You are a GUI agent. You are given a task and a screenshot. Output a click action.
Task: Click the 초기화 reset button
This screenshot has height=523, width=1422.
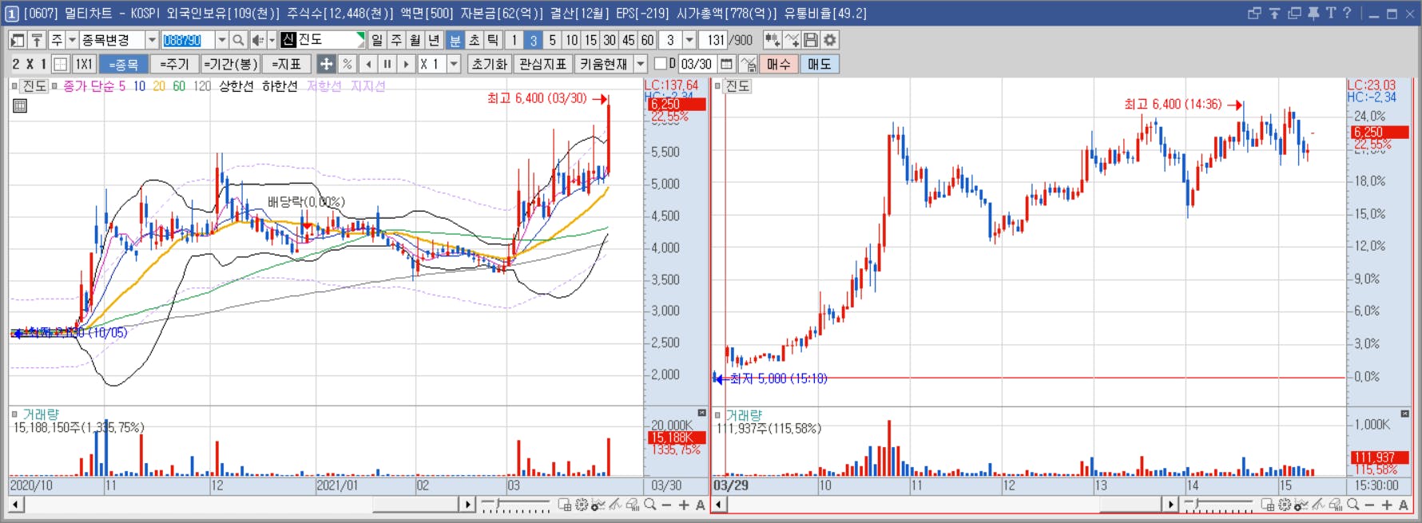pos(489,64)
